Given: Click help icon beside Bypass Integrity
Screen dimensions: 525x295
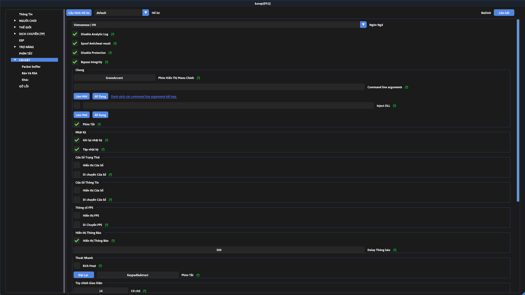Looking at the screenshot, I should click(107, 62).
